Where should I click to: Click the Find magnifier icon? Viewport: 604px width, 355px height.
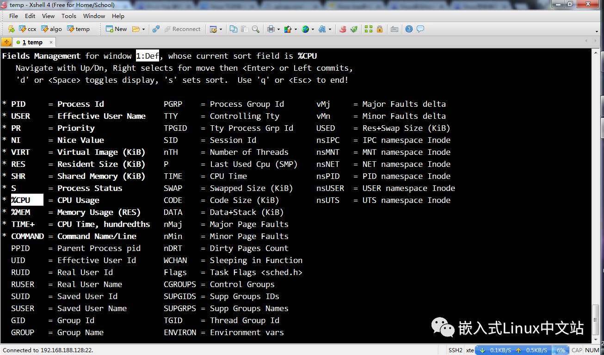pyautogui.click(x=255, y=29)
